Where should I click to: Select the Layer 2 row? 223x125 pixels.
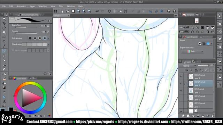(x=201, y=91)
